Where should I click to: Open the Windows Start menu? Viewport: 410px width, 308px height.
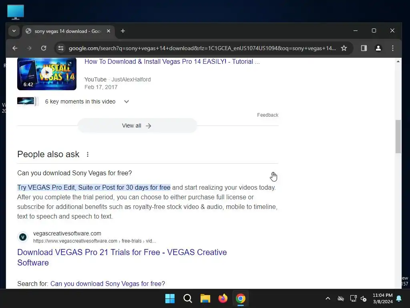[x=170, y=298]
